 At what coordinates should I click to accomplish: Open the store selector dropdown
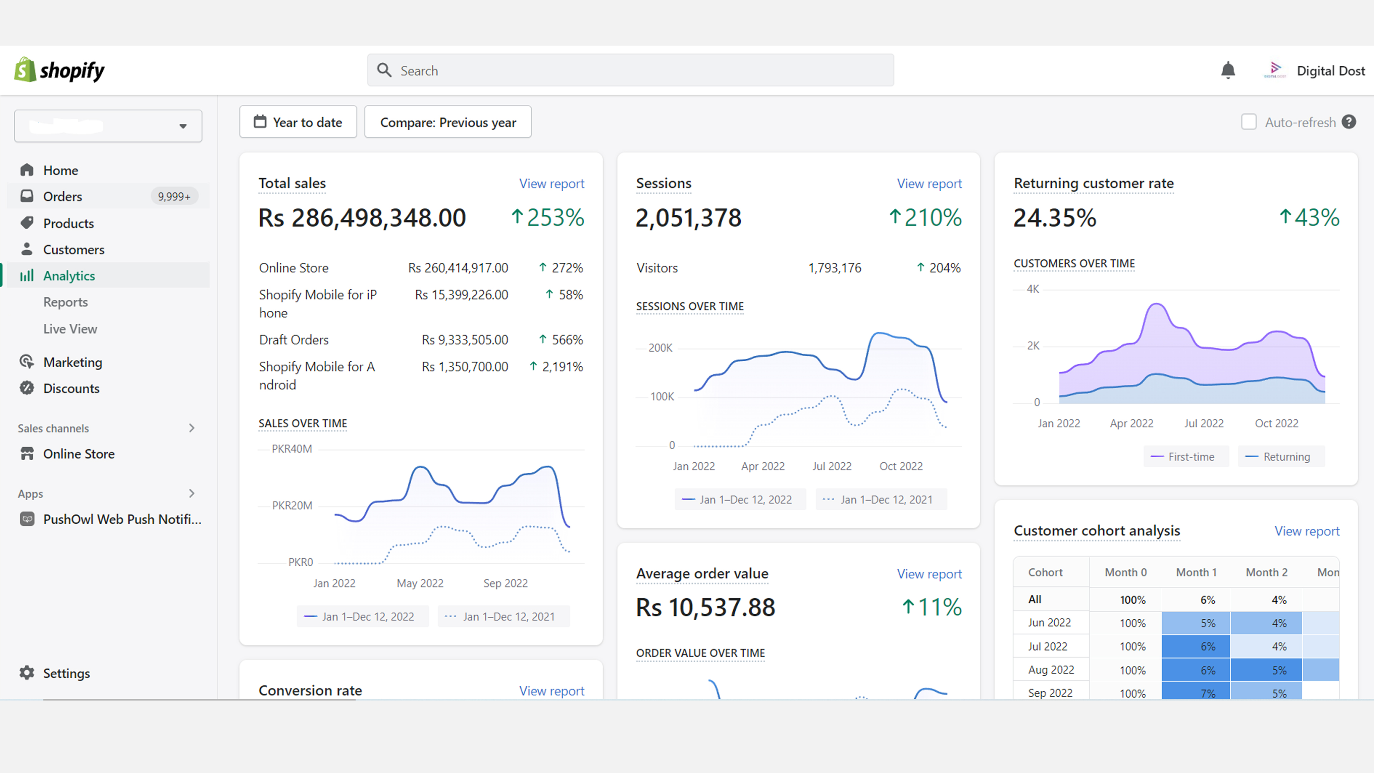pos(108,126)
